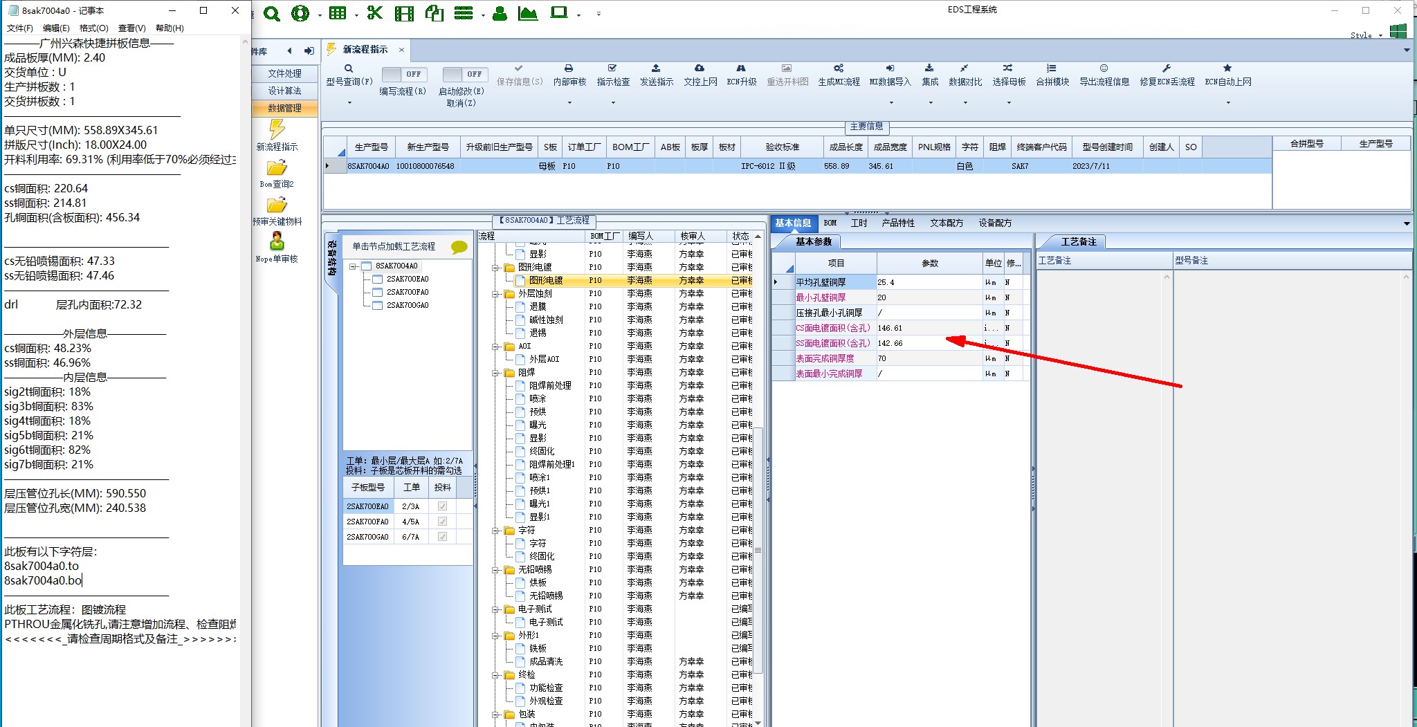
Task: Open Notepad 格式(O) menu
Action: tap(94, 28)
